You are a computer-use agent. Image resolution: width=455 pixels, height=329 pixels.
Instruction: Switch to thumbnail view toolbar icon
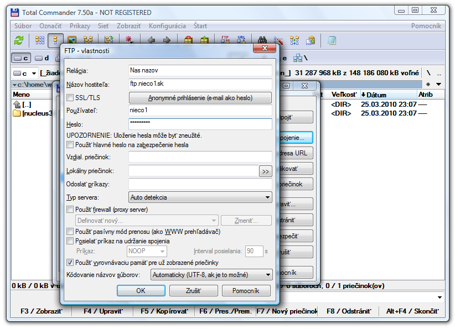[x=71, y=40]
